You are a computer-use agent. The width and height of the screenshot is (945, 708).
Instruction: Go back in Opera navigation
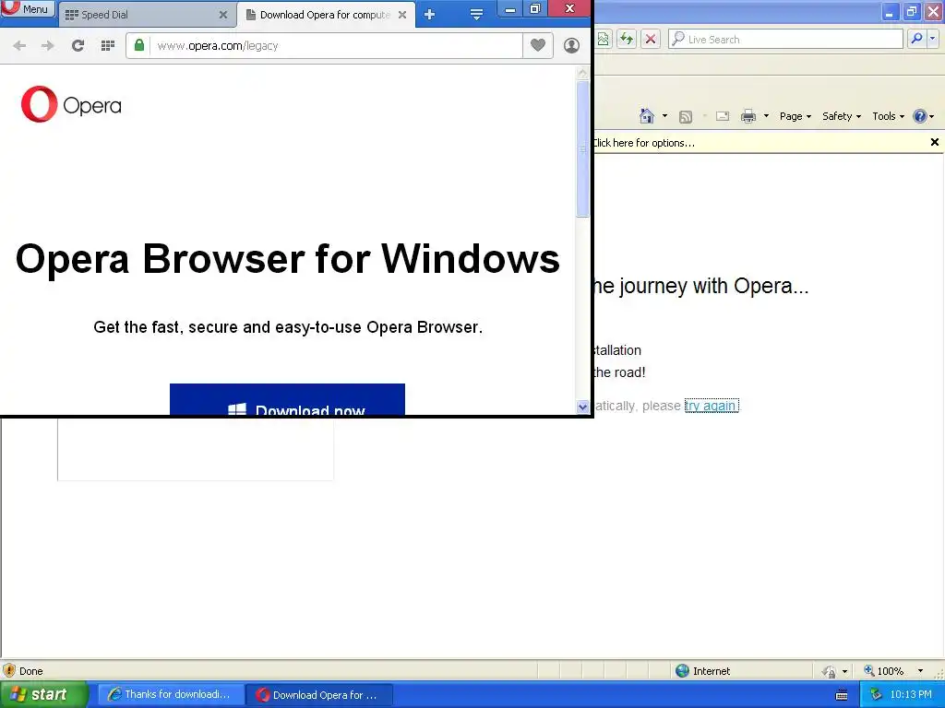pos(19,46)
